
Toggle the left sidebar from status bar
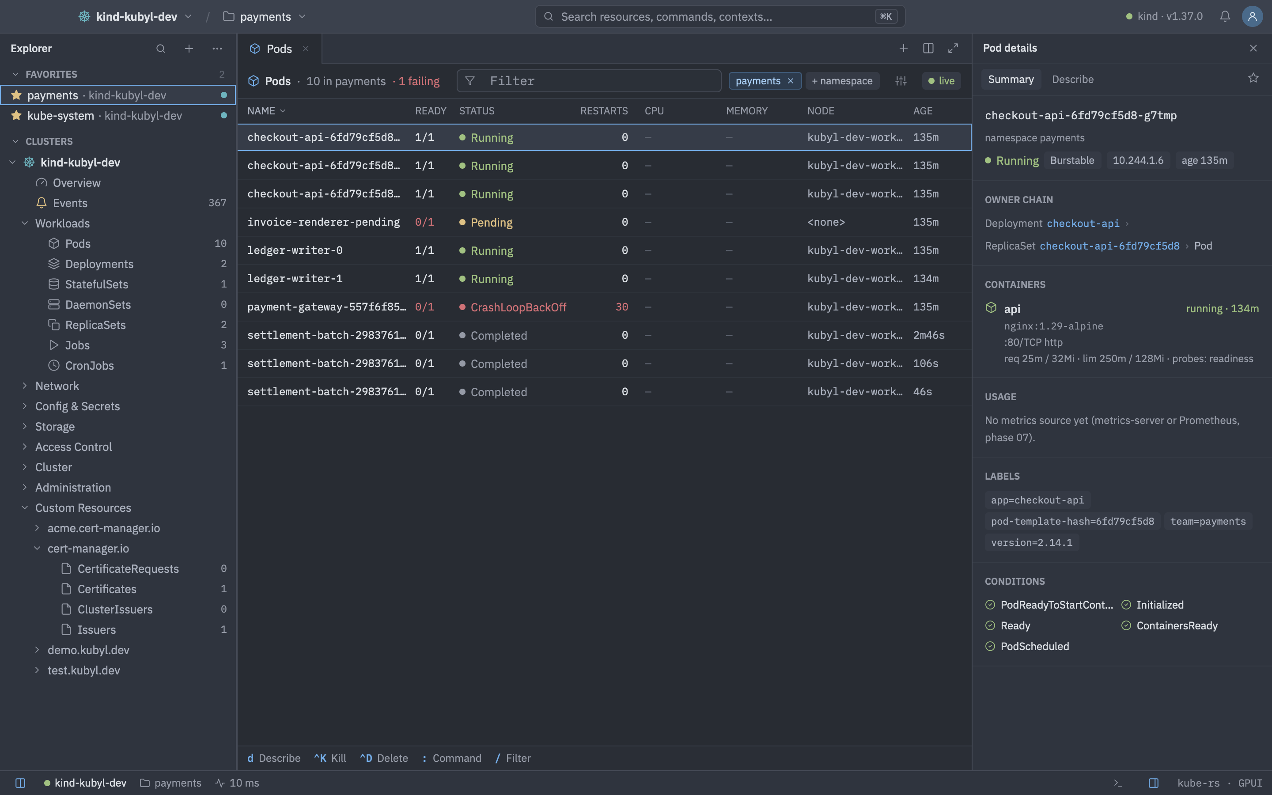point(20,783)
